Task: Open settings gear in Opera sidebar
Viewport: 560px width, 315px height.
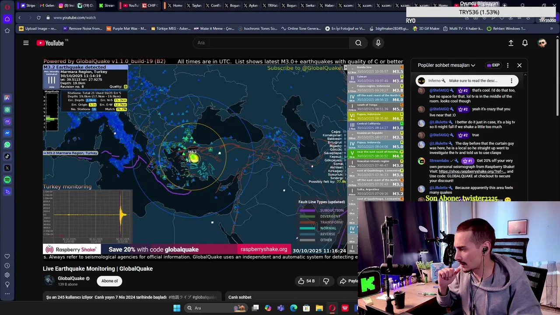Action: tap(7, 275)
